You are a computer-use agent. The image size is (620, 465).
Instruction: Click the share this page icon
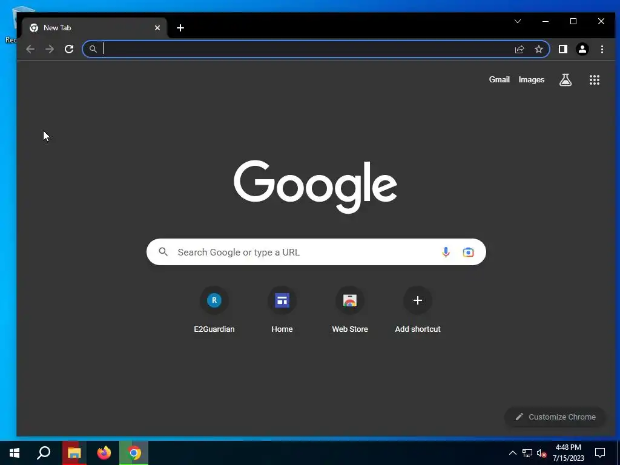(519, 49)
